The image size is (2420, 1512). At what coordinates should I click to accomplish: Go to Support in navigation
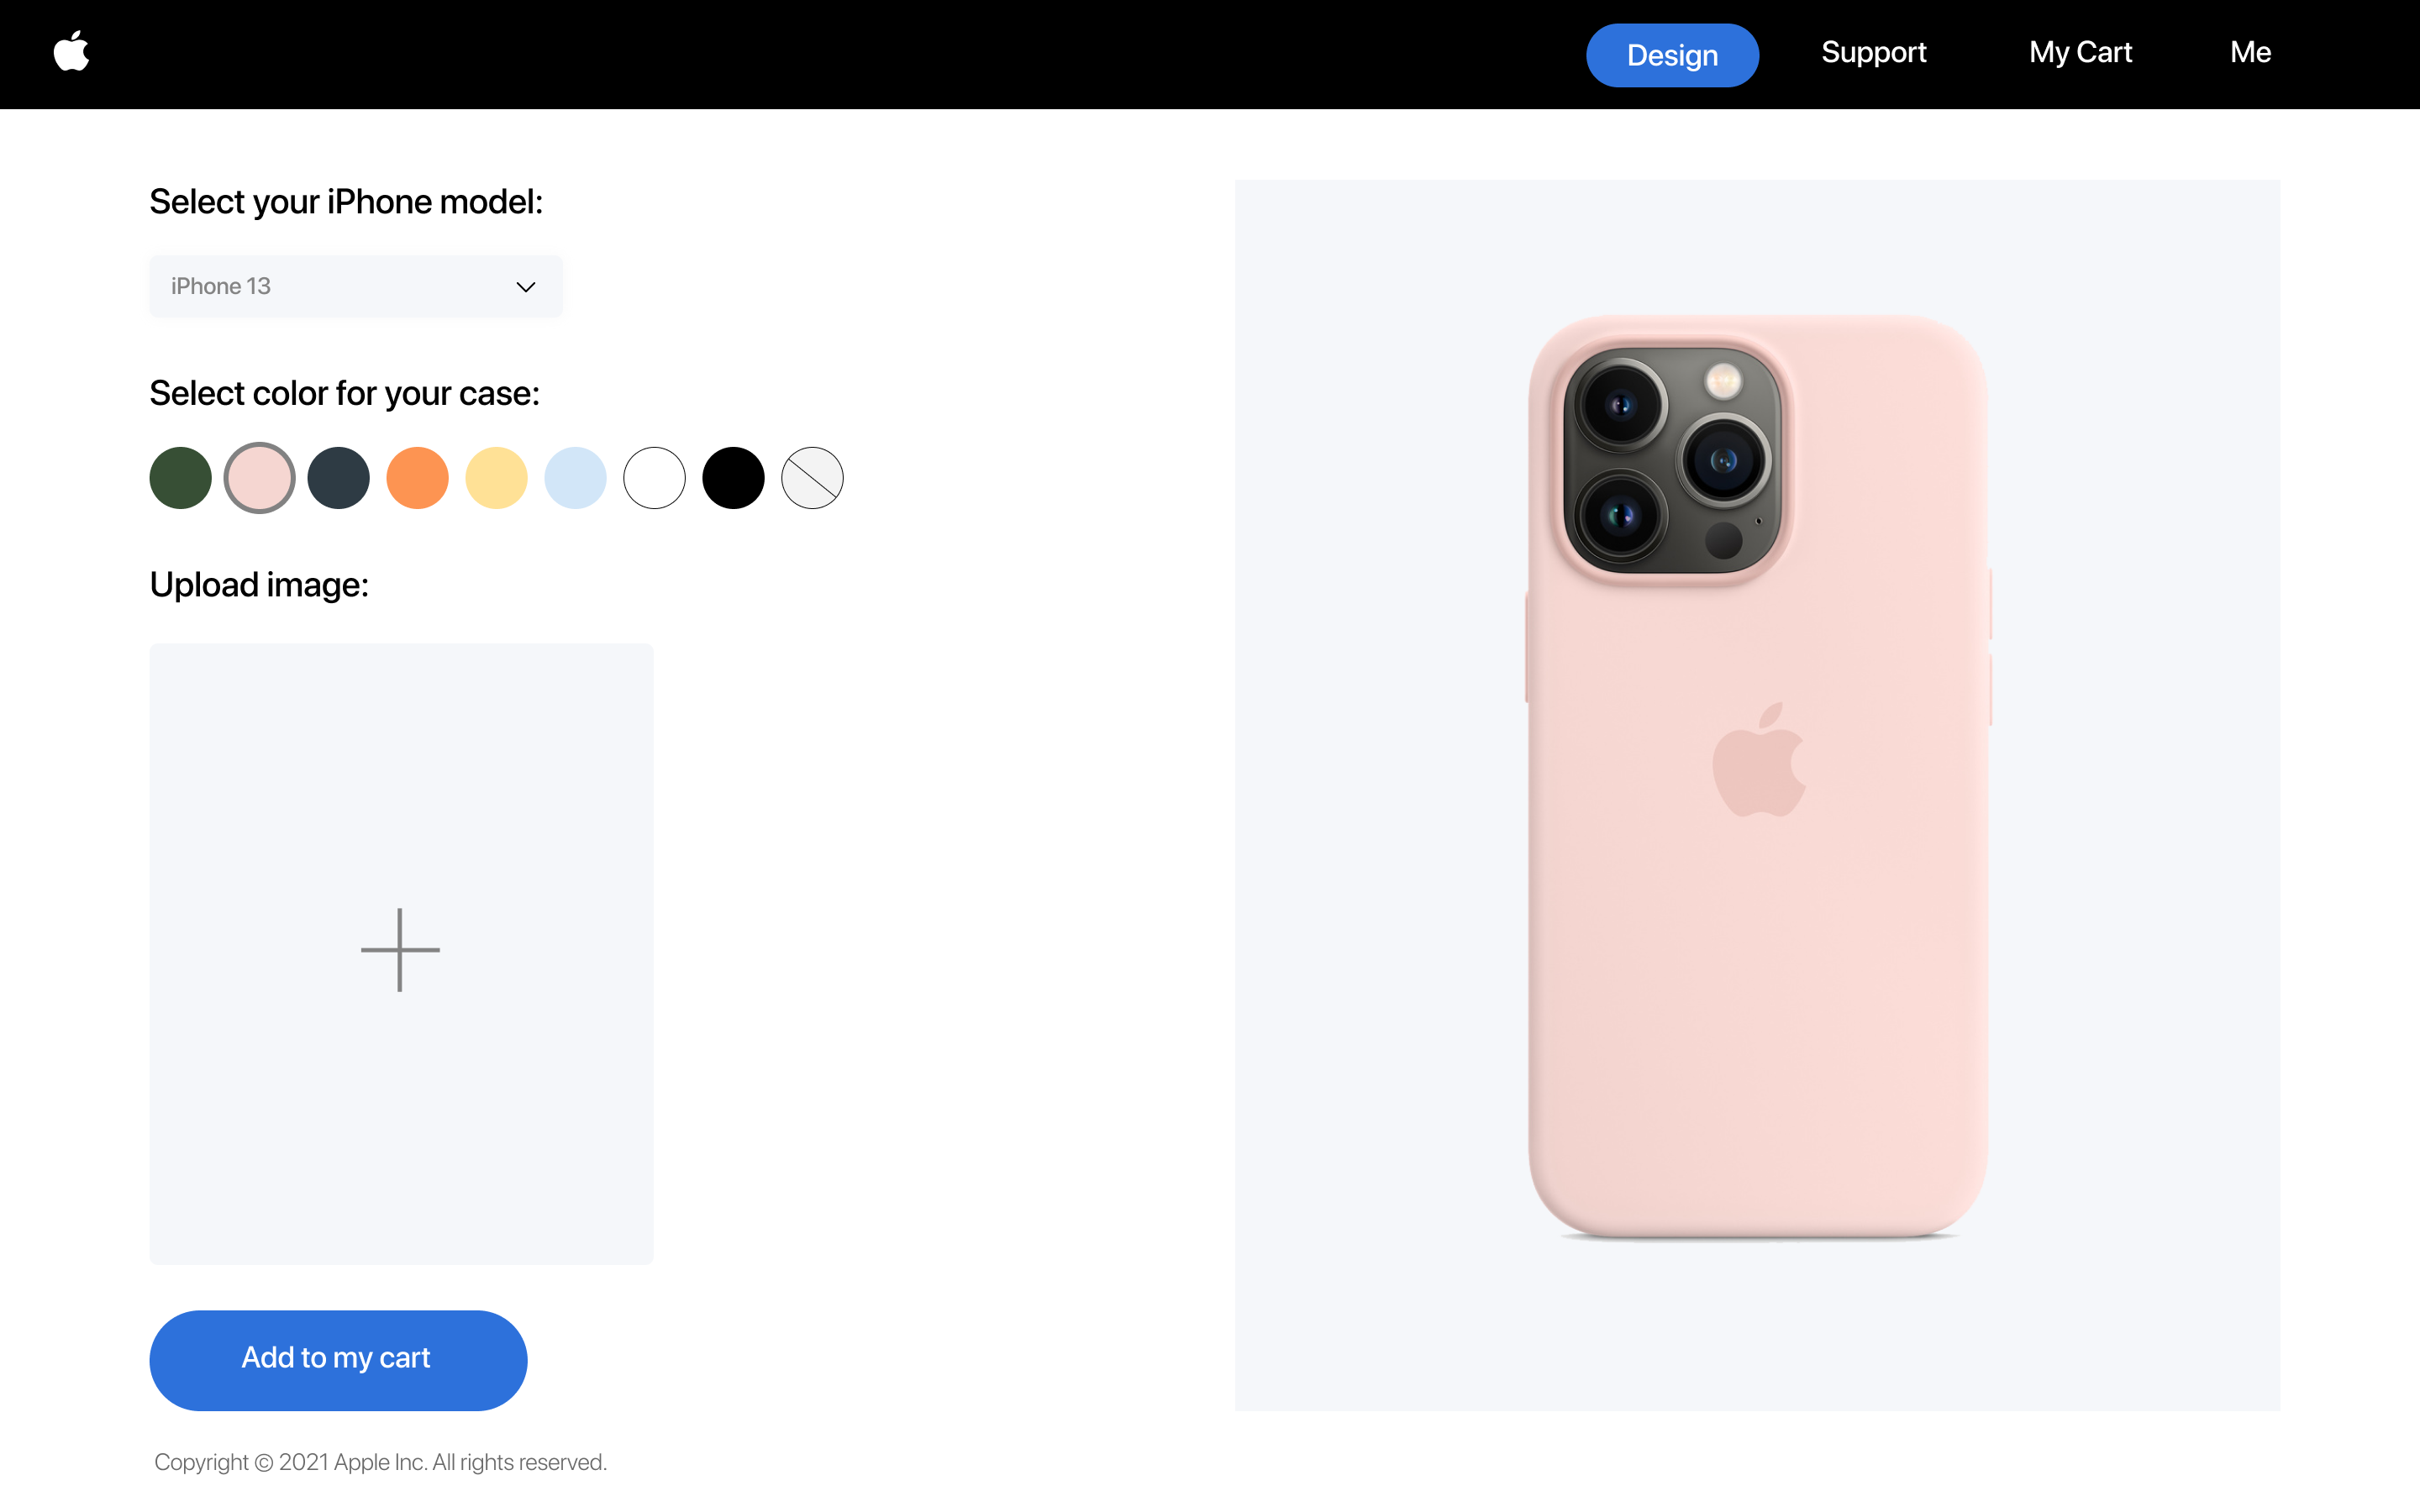click(1874, 52)
